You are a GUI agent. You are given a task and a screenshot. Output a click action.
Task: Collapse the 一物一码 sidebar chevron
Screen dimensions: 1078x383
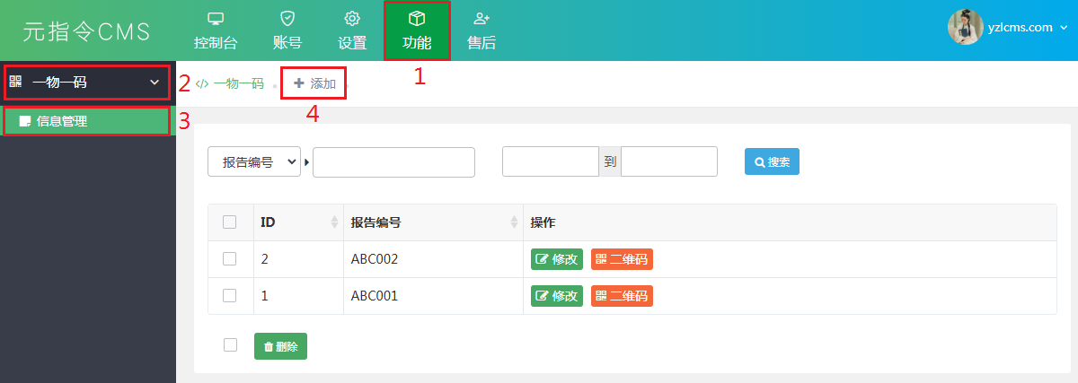tap(153, 83)
